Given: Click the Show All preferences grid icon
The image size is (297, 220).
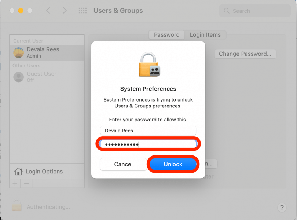Looking at the screenshot, I should tap(82, 11).
